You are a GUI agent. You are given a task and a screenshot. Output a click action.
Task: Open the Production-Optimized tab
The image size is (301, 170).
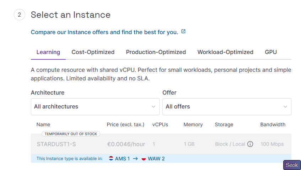click(x=156, y=52)
